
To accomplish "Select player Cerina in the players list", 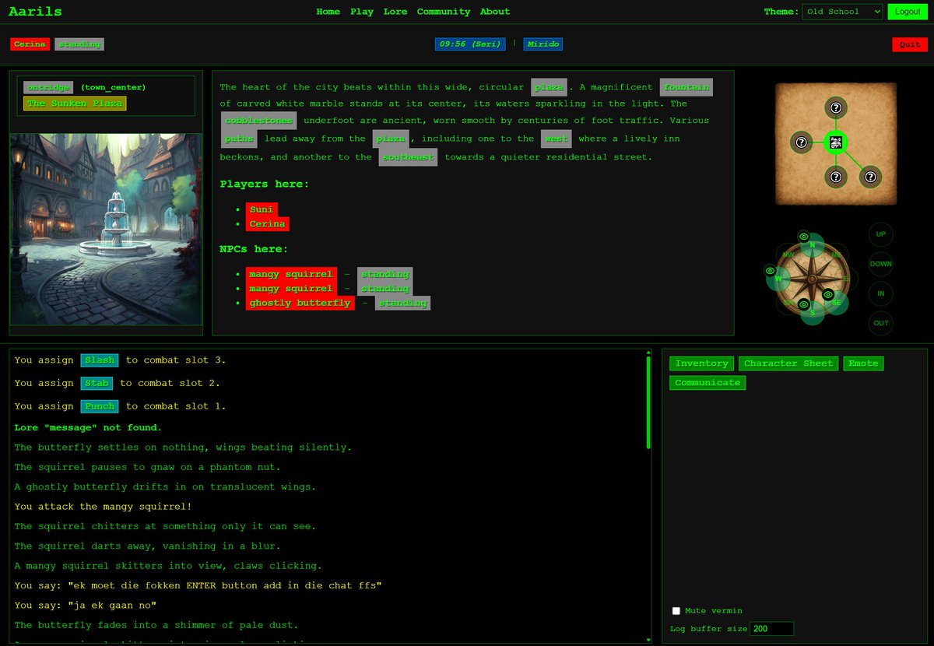I will (268, 224).
